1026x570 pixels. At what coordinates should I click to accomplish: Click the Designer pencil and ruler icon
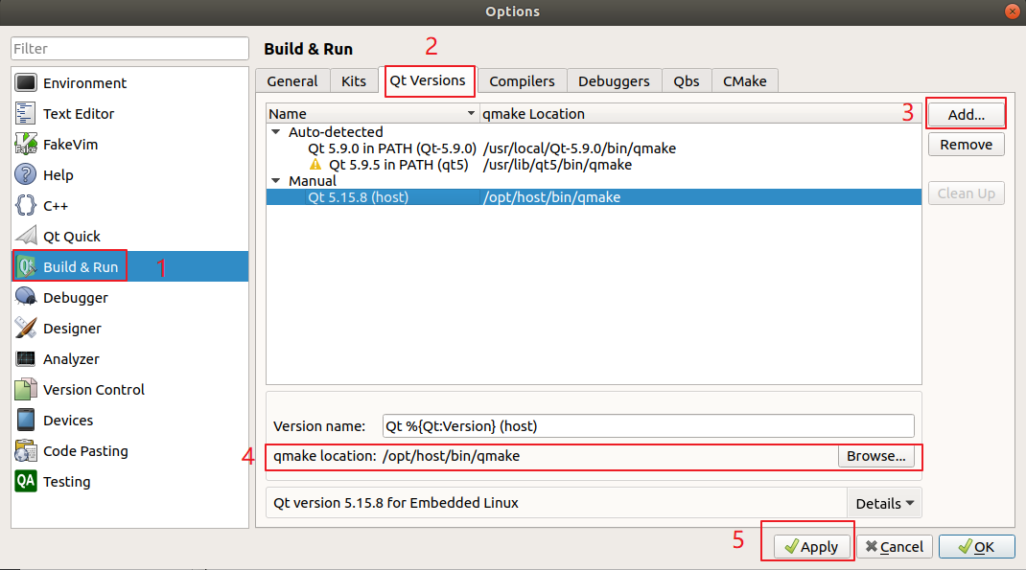26,329
